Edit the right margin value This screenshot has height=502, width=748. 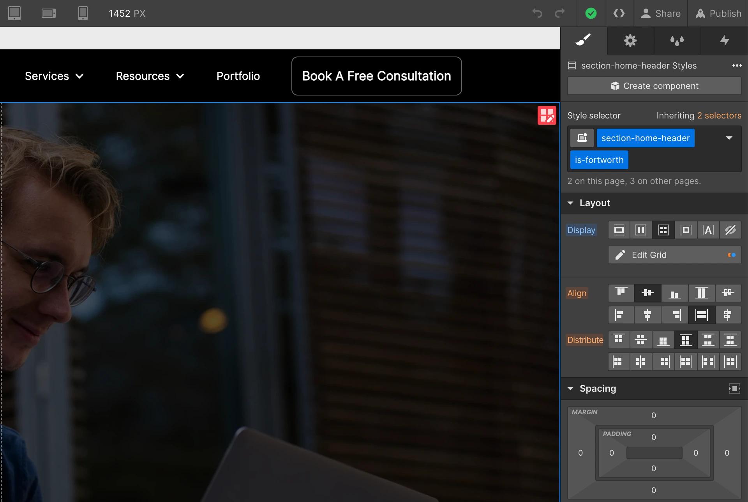tap(727, 453)
